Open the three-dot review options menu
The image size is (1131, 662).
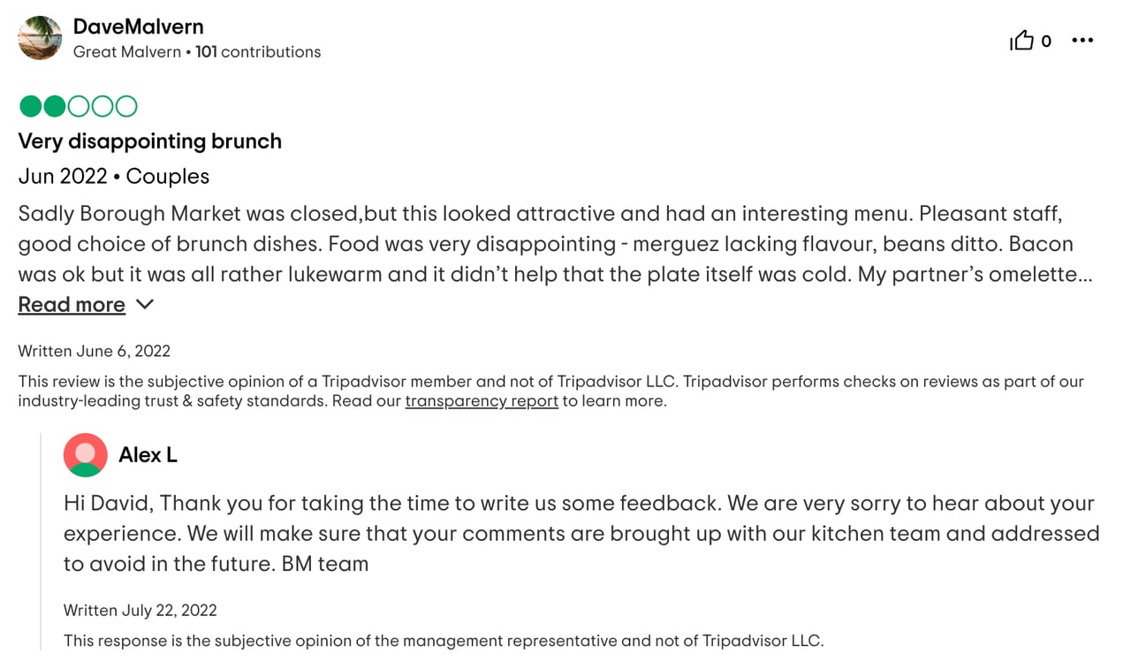(x=1082, y=40)
